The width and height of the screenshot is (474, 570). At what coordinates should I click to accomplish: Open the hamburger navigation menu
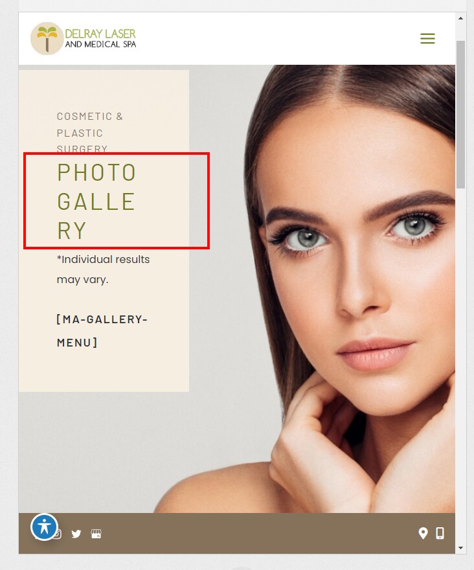(x=427, y=38)
